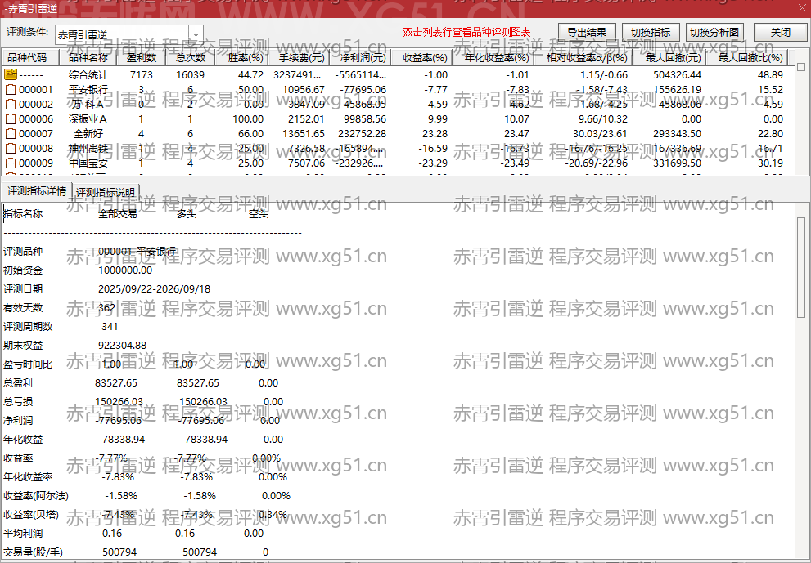Click the details panel vertical scrollbar thumb
The image size is (811, 563).
pos(801,269)
